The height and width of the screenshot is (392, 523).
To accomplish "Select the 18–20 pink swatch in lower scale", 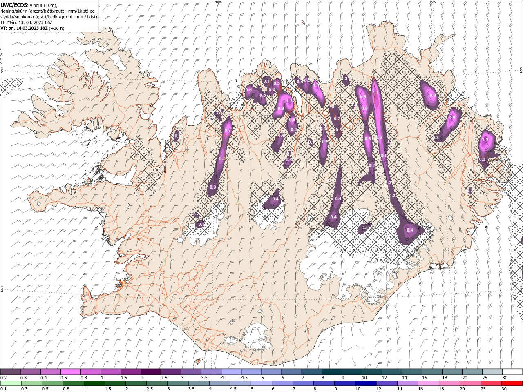I will click(449, 383).
